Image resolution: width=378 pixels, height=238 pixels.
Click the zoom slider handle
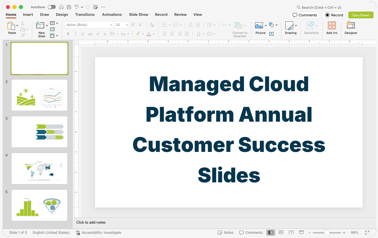(x=327, y=233)
